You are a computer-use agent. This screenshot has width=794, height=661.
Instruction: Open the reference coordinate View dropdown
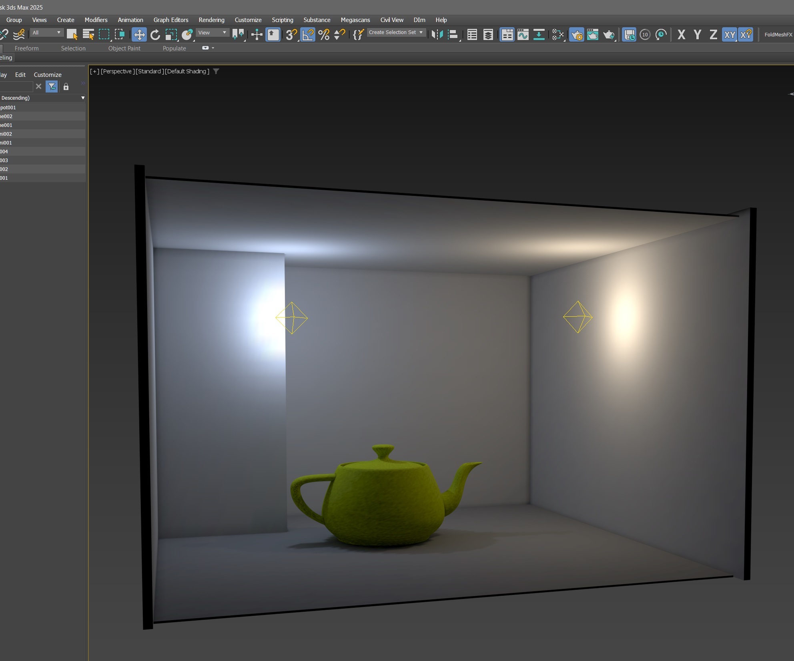click(213, 32)
